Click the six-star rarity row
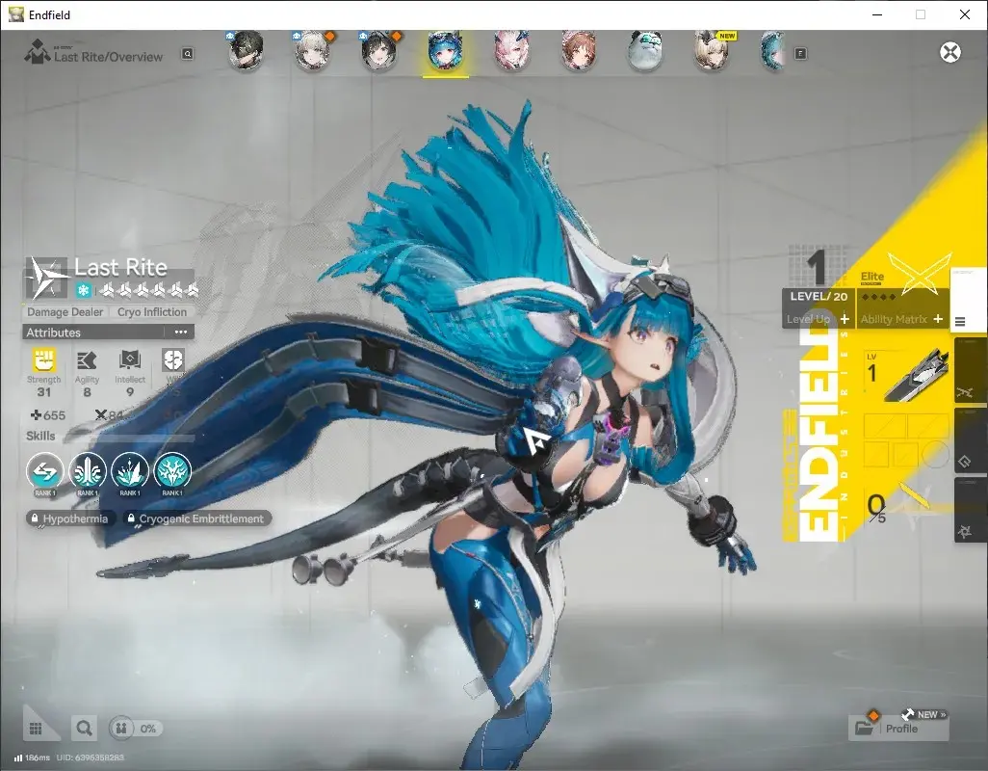The height and width of the screenshot is (771, 988). pyautogui.click(x=148, y=290)
